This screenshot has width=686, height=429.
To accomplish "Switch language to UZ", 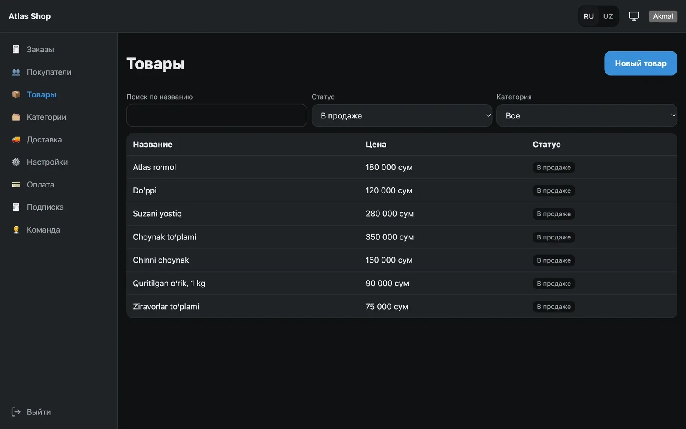I will click(608, 16).
